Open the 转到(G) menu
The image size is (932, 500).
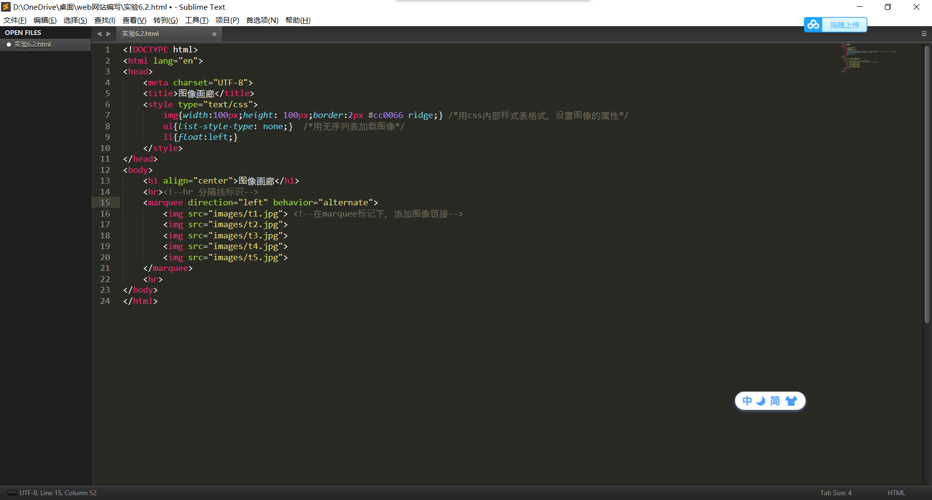click(166, 20)
